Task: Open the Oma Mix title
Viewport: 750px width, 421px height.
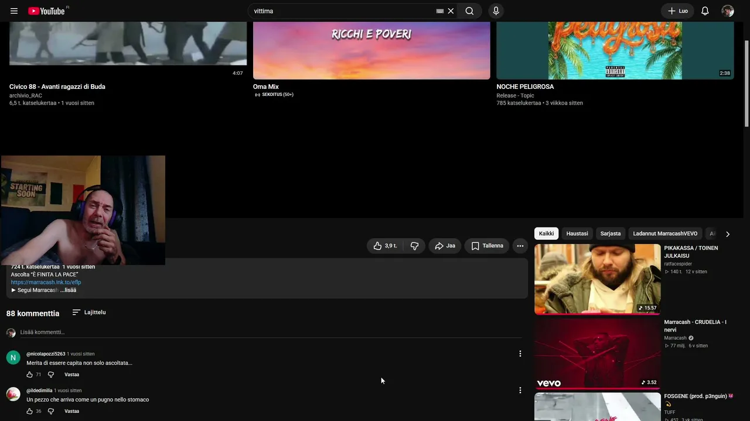Action: click(266, 87)
